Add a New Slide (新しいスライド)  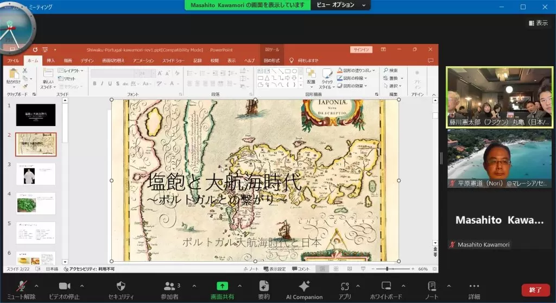(x=48, y=78)
